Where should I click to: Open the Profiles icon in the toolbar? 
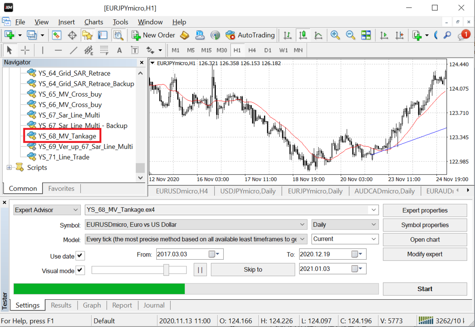coord(31,35)
